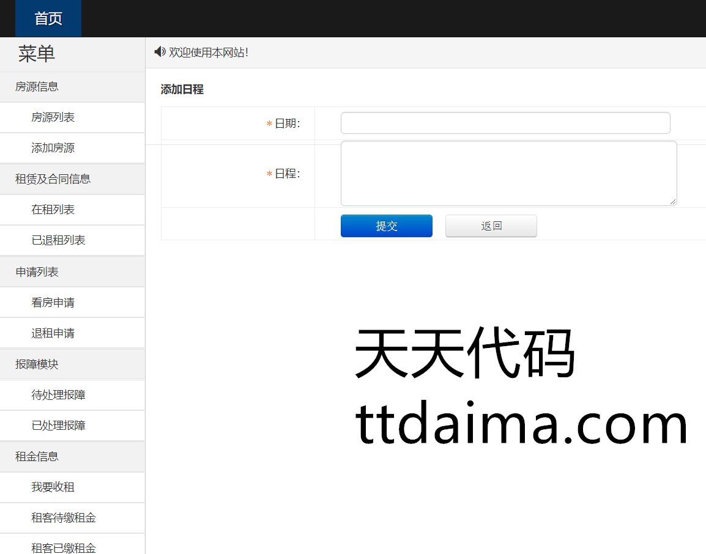Show 待处理报障 items
Screen dimensions: 706x554
58,395
